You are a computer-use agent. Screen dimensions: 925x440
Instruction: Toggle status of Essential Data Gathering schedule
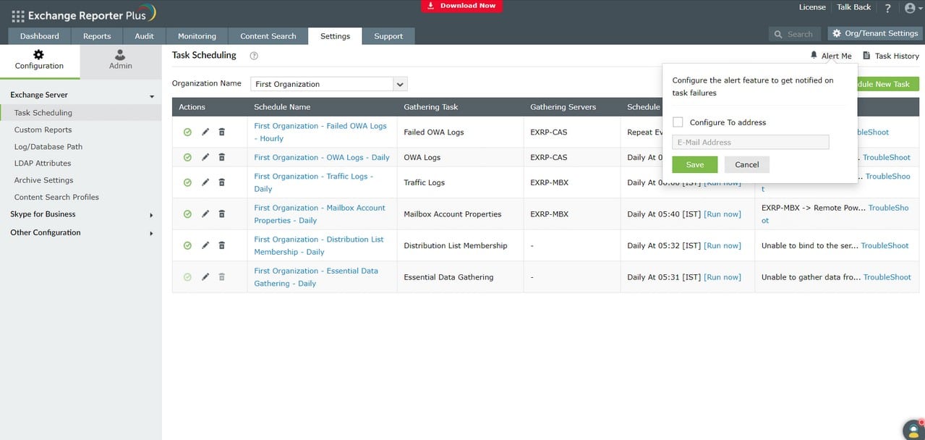click(x=187, y=277)
